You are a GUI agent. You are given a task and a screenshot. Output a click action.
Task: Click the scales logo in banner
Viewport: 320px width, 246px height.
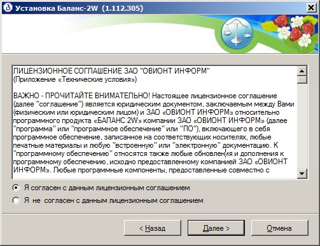pos(237,32)
